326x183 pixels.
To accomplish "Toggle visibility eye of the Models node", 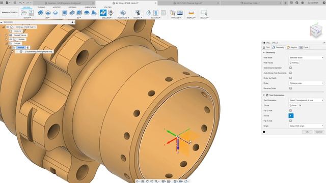I will click(11, 39).
